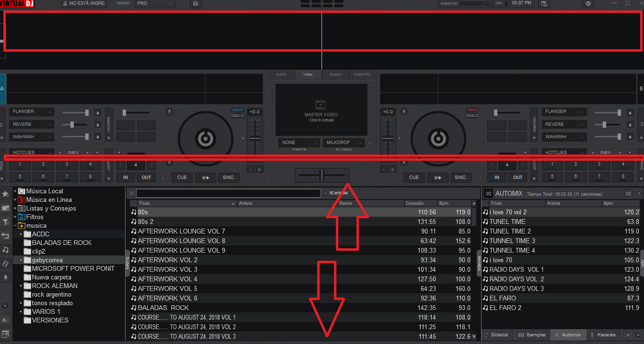Image resolution: width=644 pixels, height=344 pixels.
Task: Open the PRO layout dropdown
Action: tap(155, 3)
